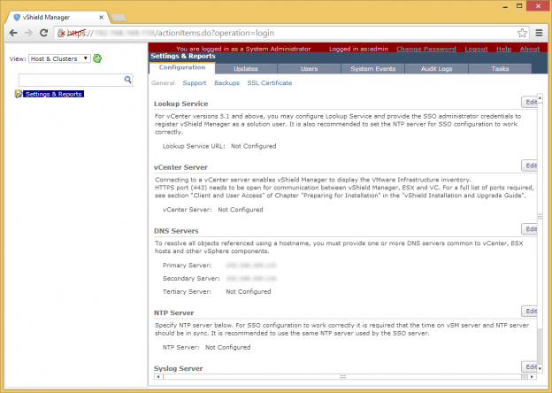
Task: Click the browser back arrow
Action: coord(11,33)
